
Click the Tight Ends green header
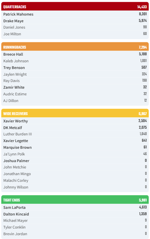click(75, 200)
